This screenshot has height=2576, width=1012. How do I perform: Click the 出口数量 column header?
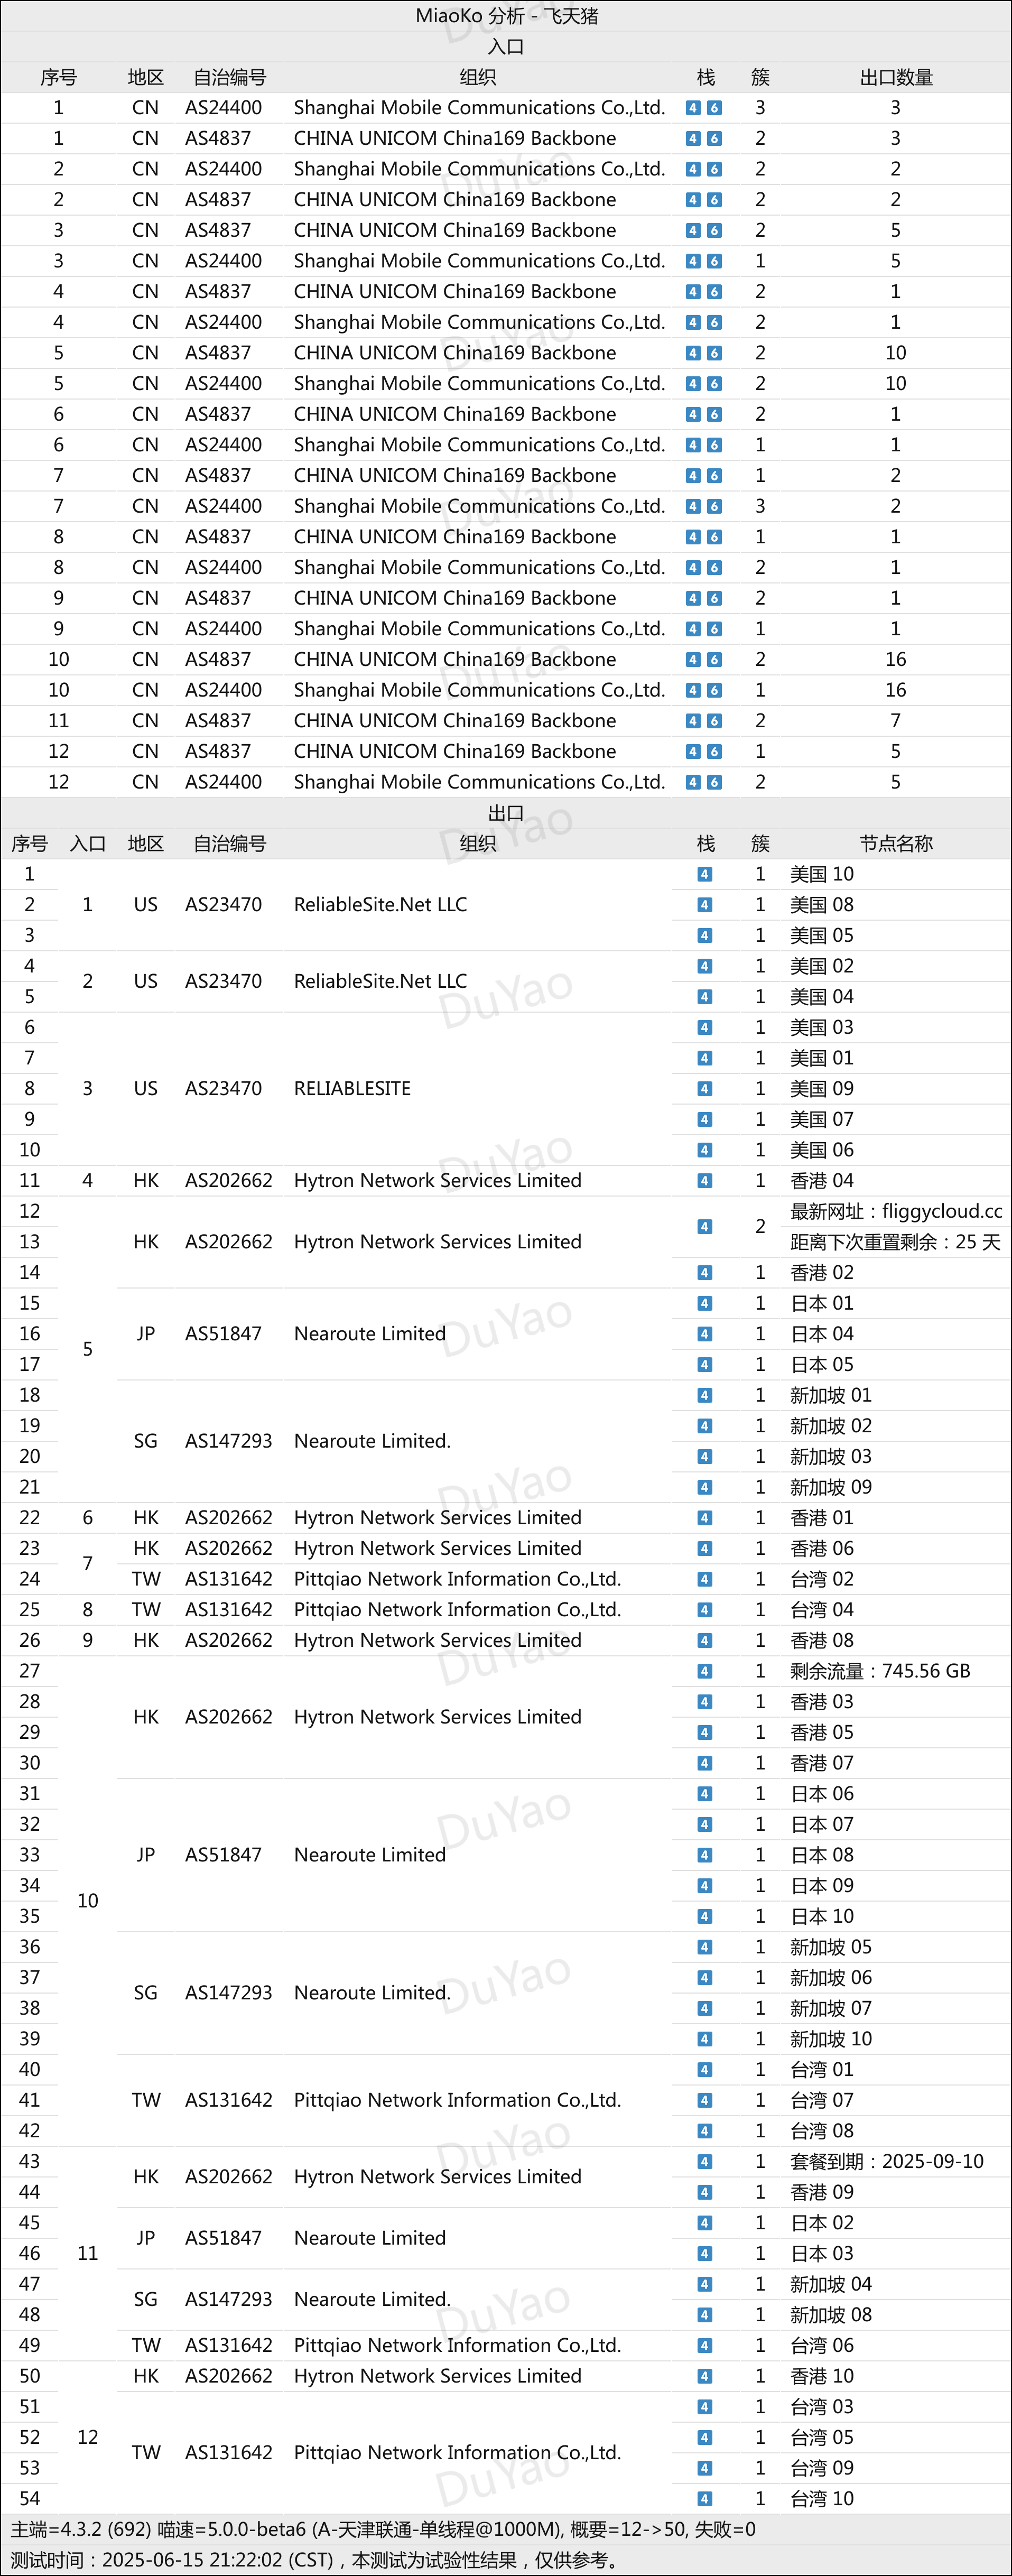click(x=896, y=77)
